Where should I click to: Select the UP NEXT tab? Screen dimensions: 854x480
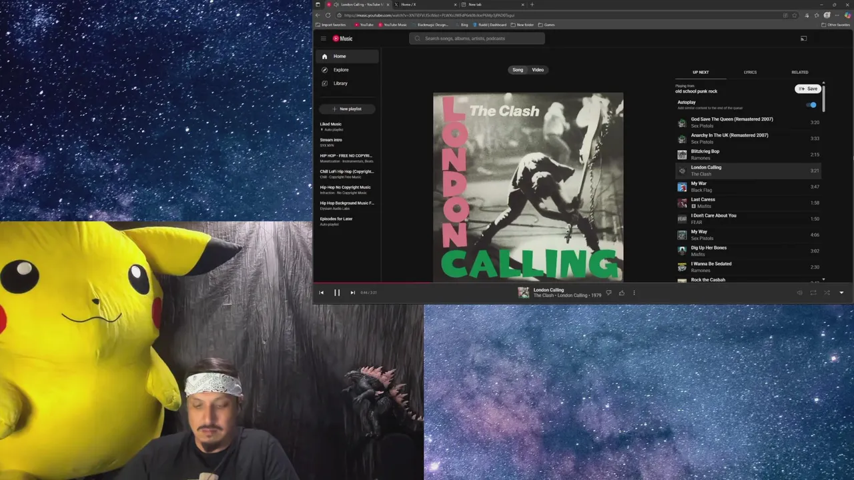[701, 73]
